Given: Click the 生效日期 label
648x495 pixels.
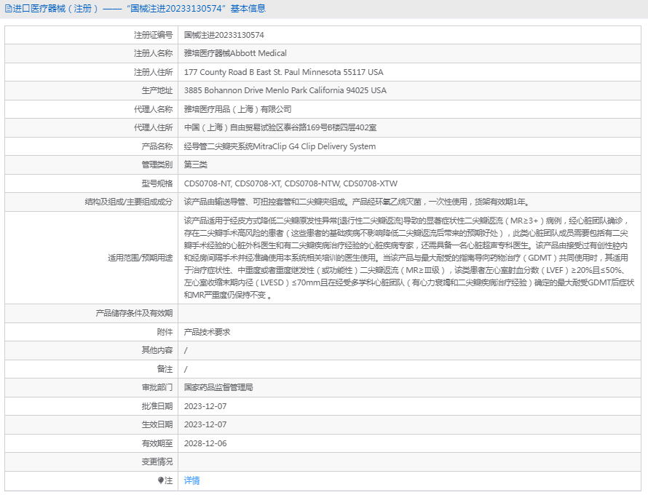Looking at the screenshot, I should (x=157, y=424).
